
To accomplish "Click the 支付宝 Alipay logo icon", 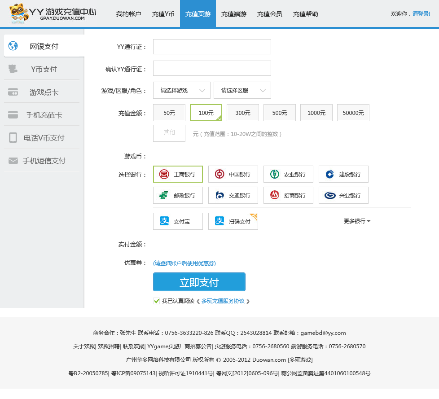I will click(164, 221).
